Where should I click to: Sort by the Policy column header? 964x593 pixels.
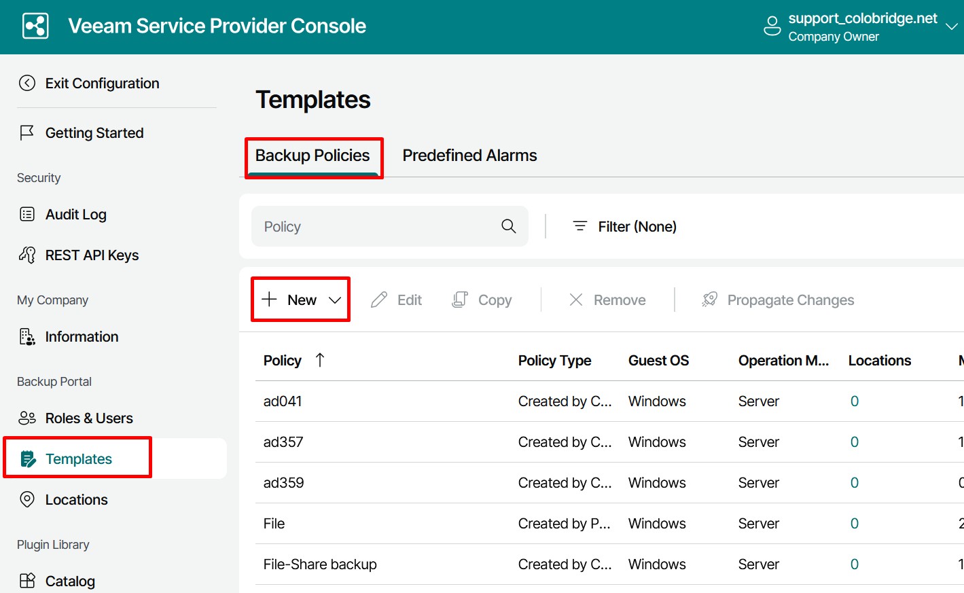point(283,361)
